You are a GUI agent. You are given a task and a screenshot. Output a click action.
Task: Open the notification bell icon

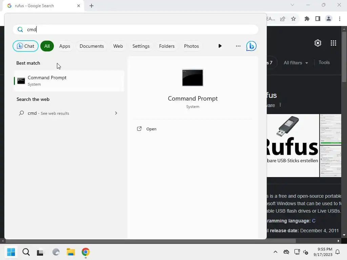[x=338, y=252]
